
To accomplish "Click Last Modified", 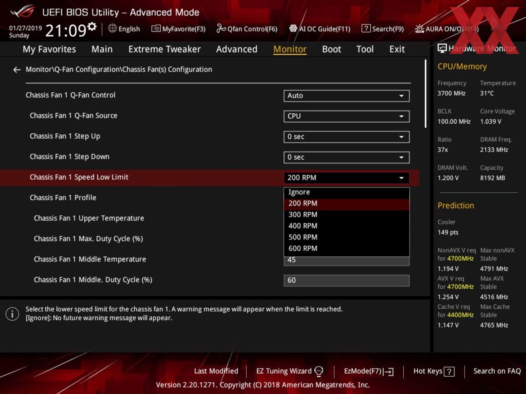I will tap(216, 371).
